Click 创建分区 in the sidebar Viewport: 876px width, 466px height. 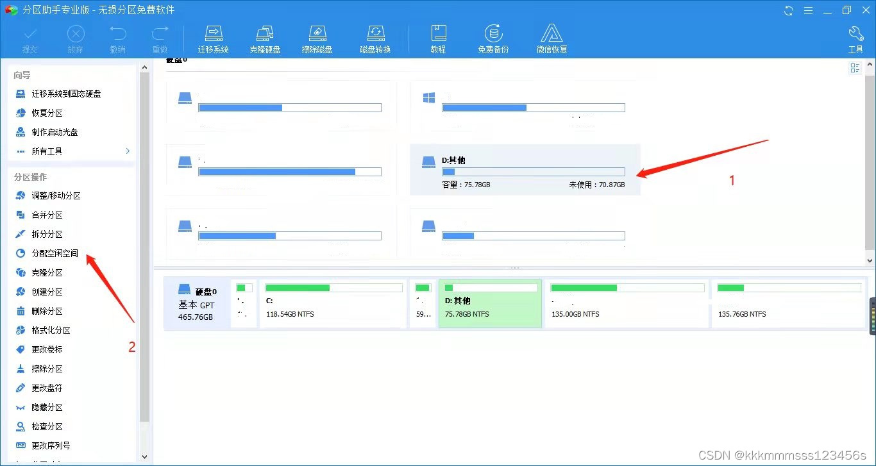[x=47, y=292]
